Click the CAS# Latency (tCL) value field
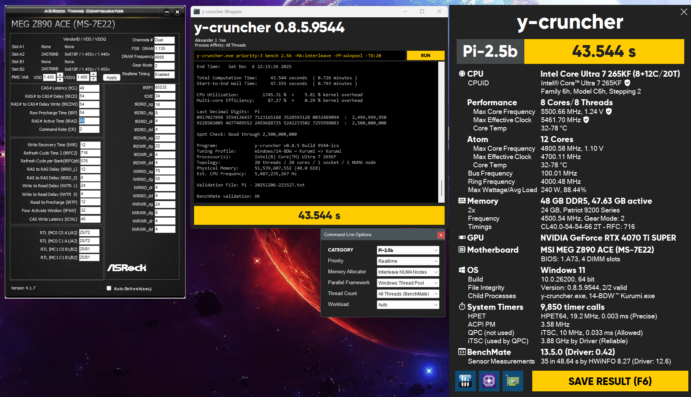Viewport: 691px width, 397px height. click(89, 88)
